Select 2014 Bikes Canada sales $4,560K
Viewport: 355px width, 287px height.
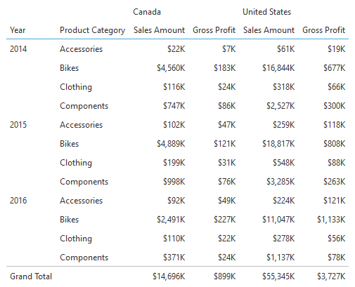pyautogui.click(x=171, y=68)
